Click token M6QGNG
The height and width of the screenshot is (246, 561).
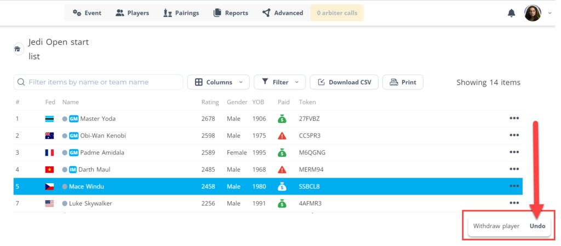click(312, 153)
